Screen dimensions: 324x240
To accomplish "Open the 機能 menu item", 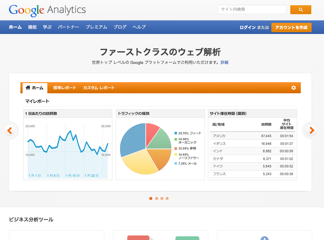I will [x=32, y=27].
